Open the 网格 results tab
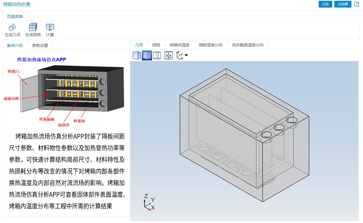The image size is (363, 223). tap(156, 45)
